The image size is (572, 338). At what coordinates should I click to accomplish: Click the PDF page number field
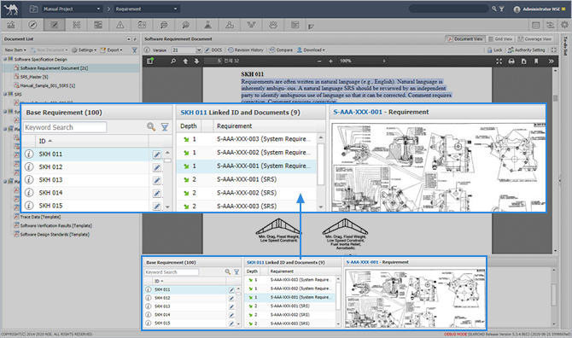coord(213,61)
